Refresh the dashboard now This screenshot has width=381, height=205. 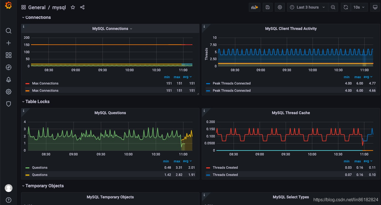(346, 7)
